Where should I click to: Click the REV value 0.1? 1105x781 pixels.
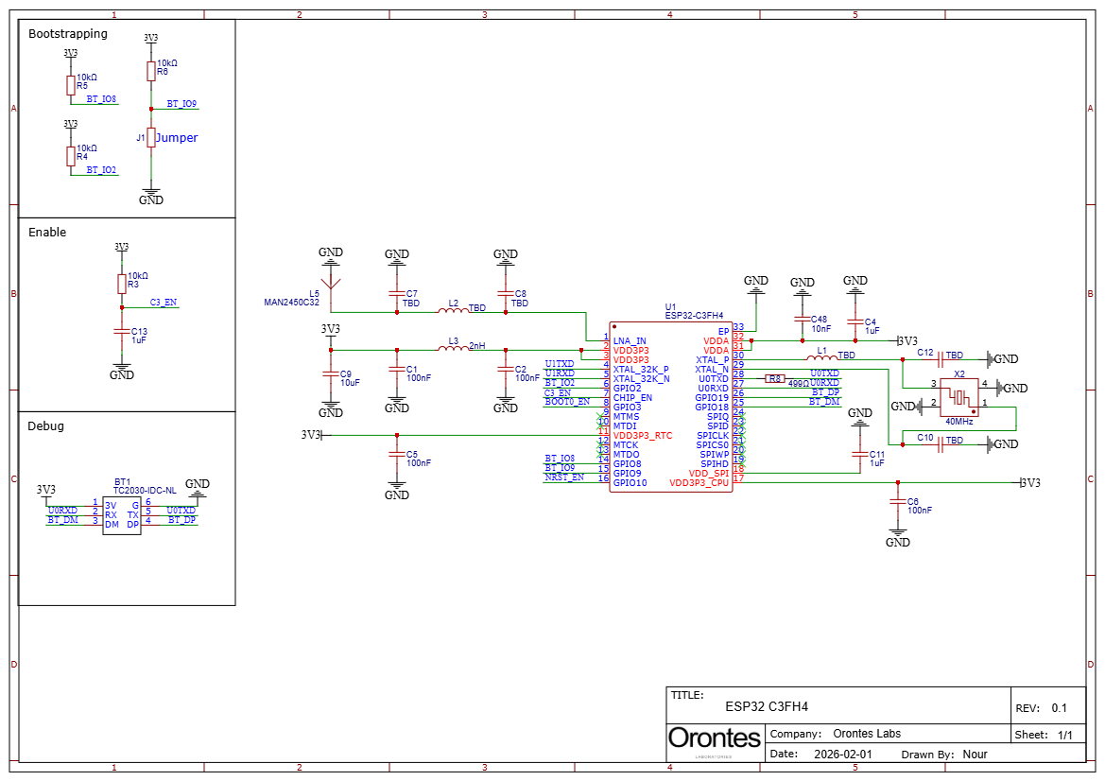(x=1060, y=708)
